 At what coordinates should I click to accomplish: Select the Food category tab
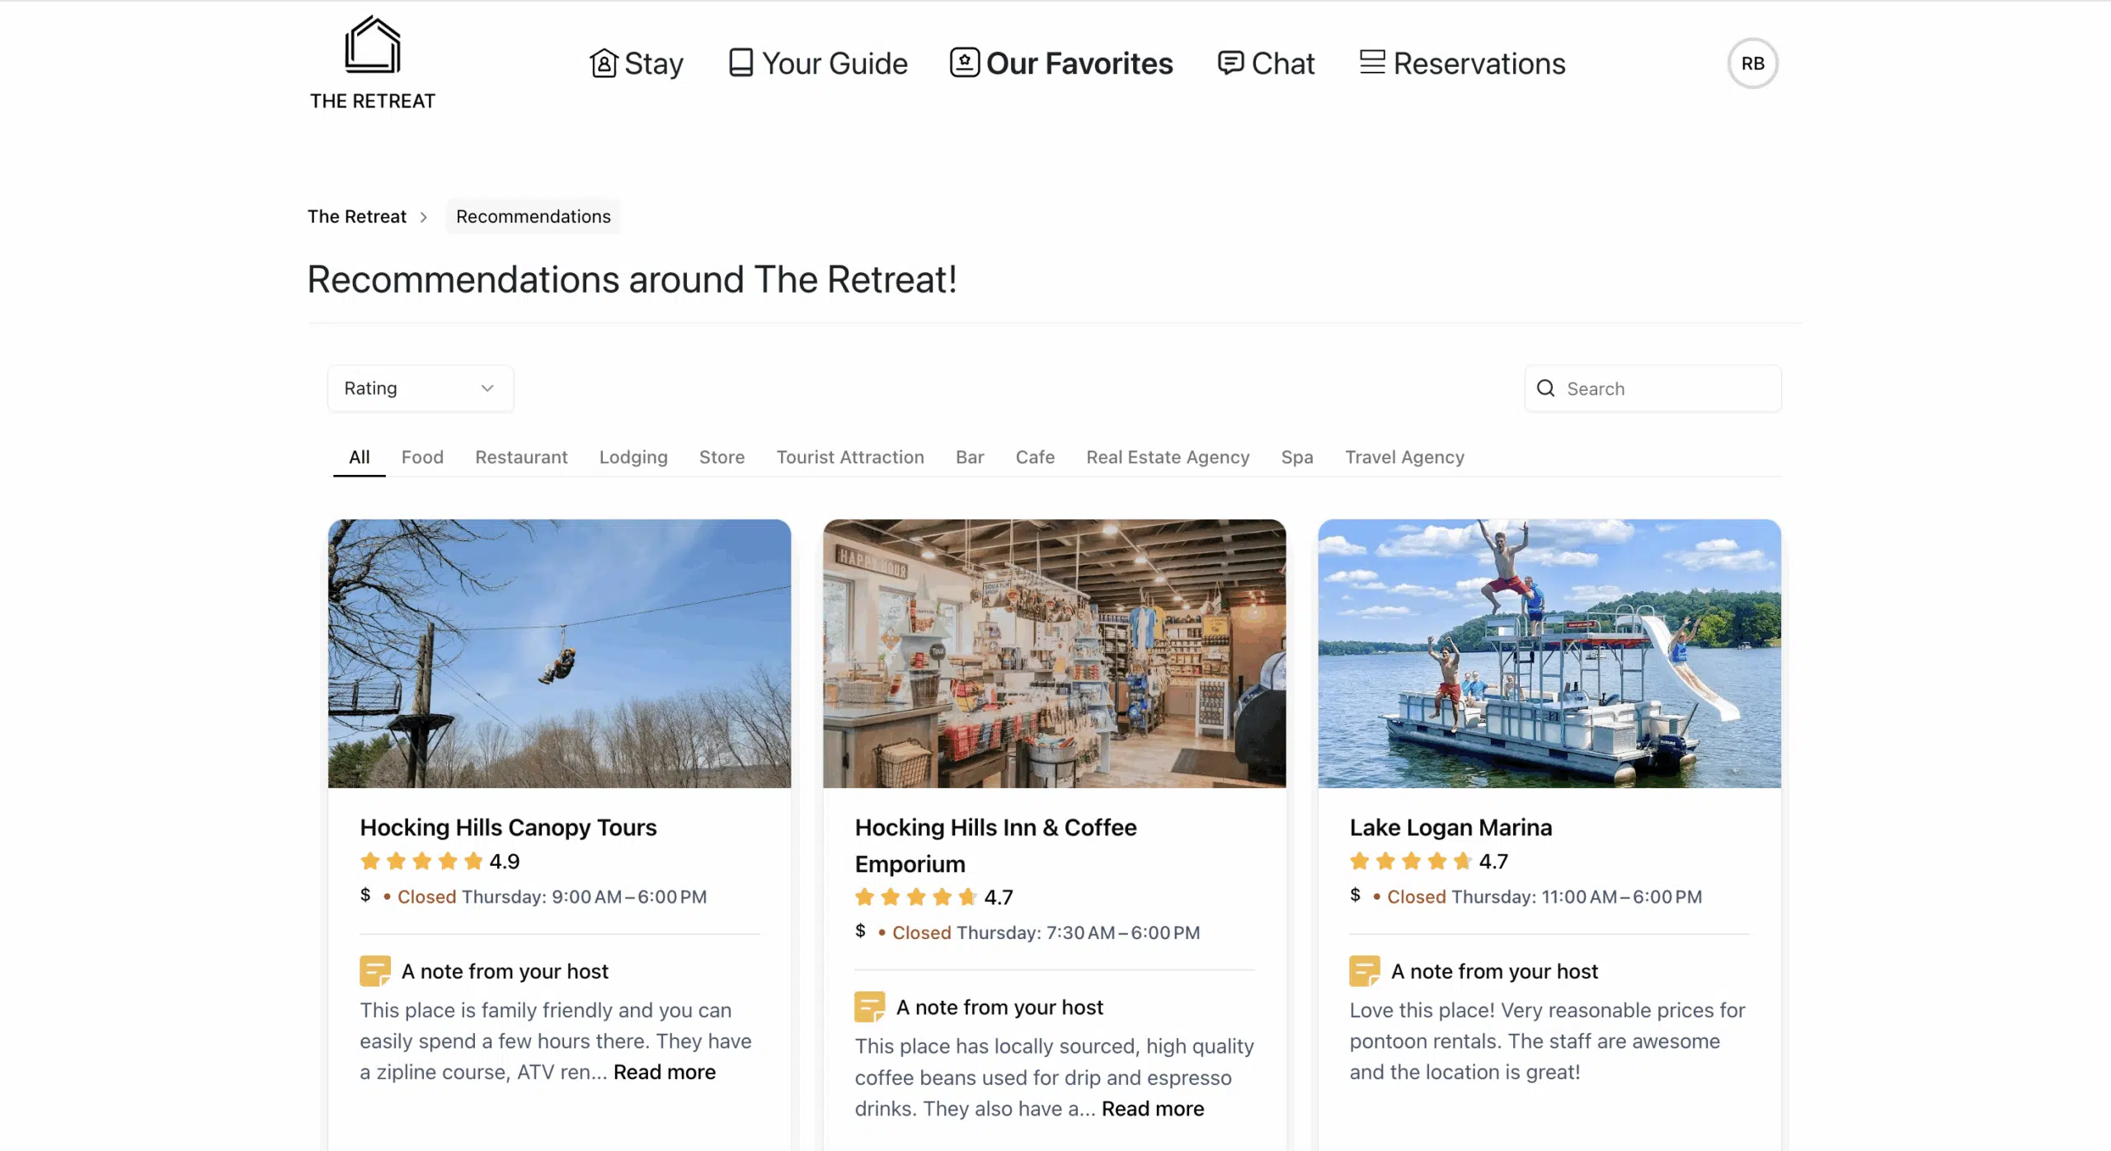422,457
